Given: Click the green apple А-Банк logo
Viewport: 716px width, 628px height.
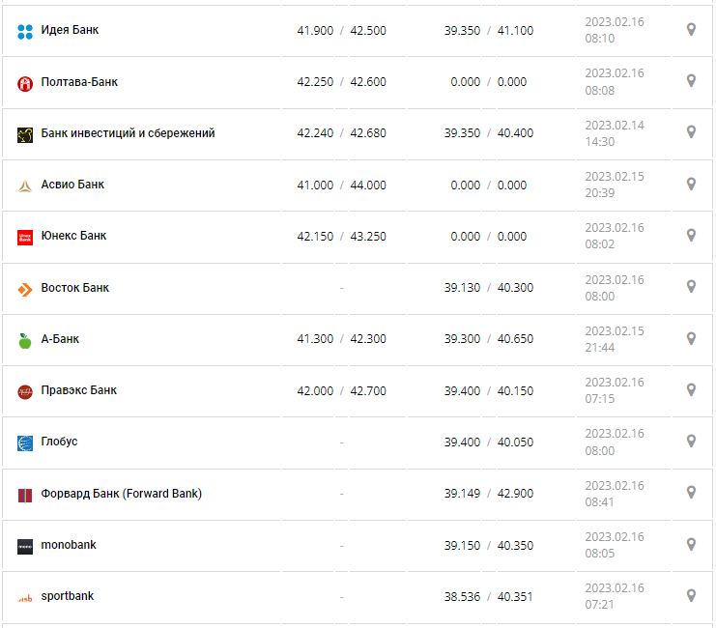Looking at the screenshot, I should click(25, 340).
